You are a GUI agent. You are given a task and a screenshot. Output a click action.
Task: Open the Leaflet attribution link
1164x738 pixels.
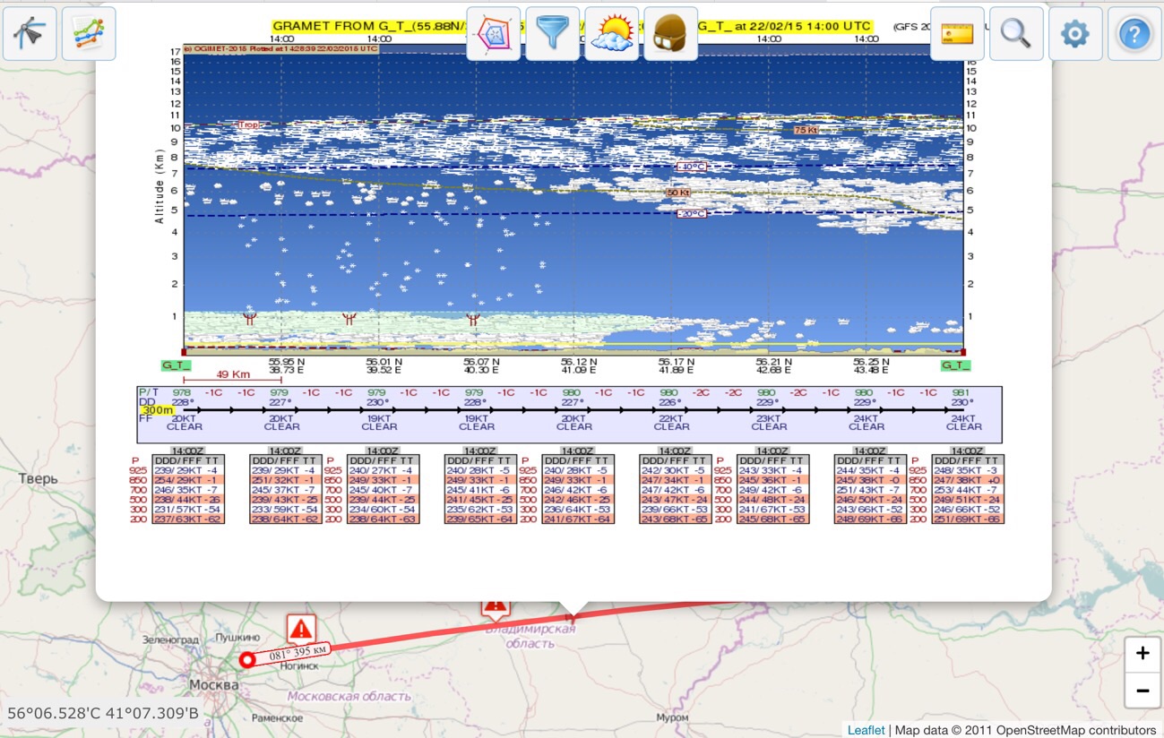tap(866, 730)
